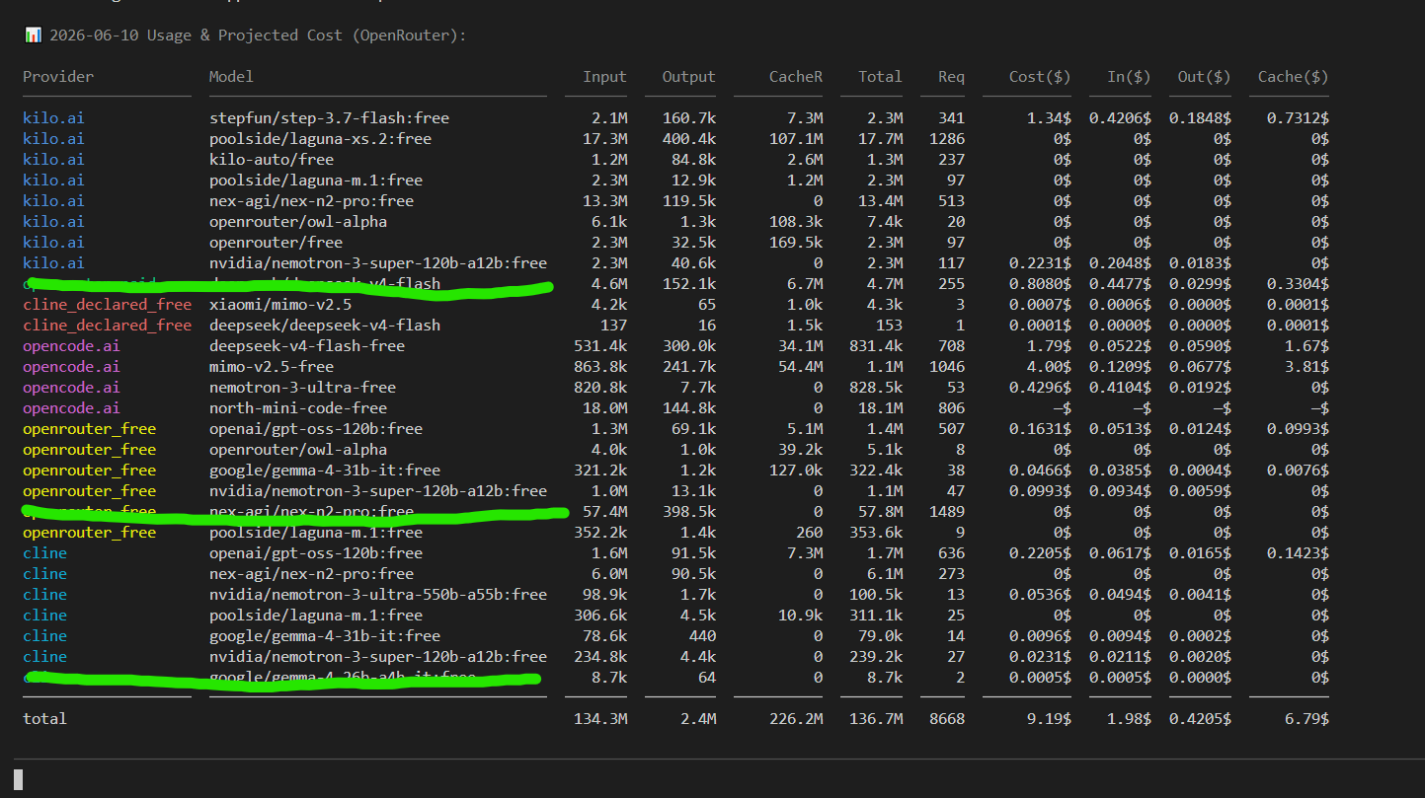This screenshot has height=798, width=1425.
Task: Click the '1.98$' total input cost
Action: 1128,719
